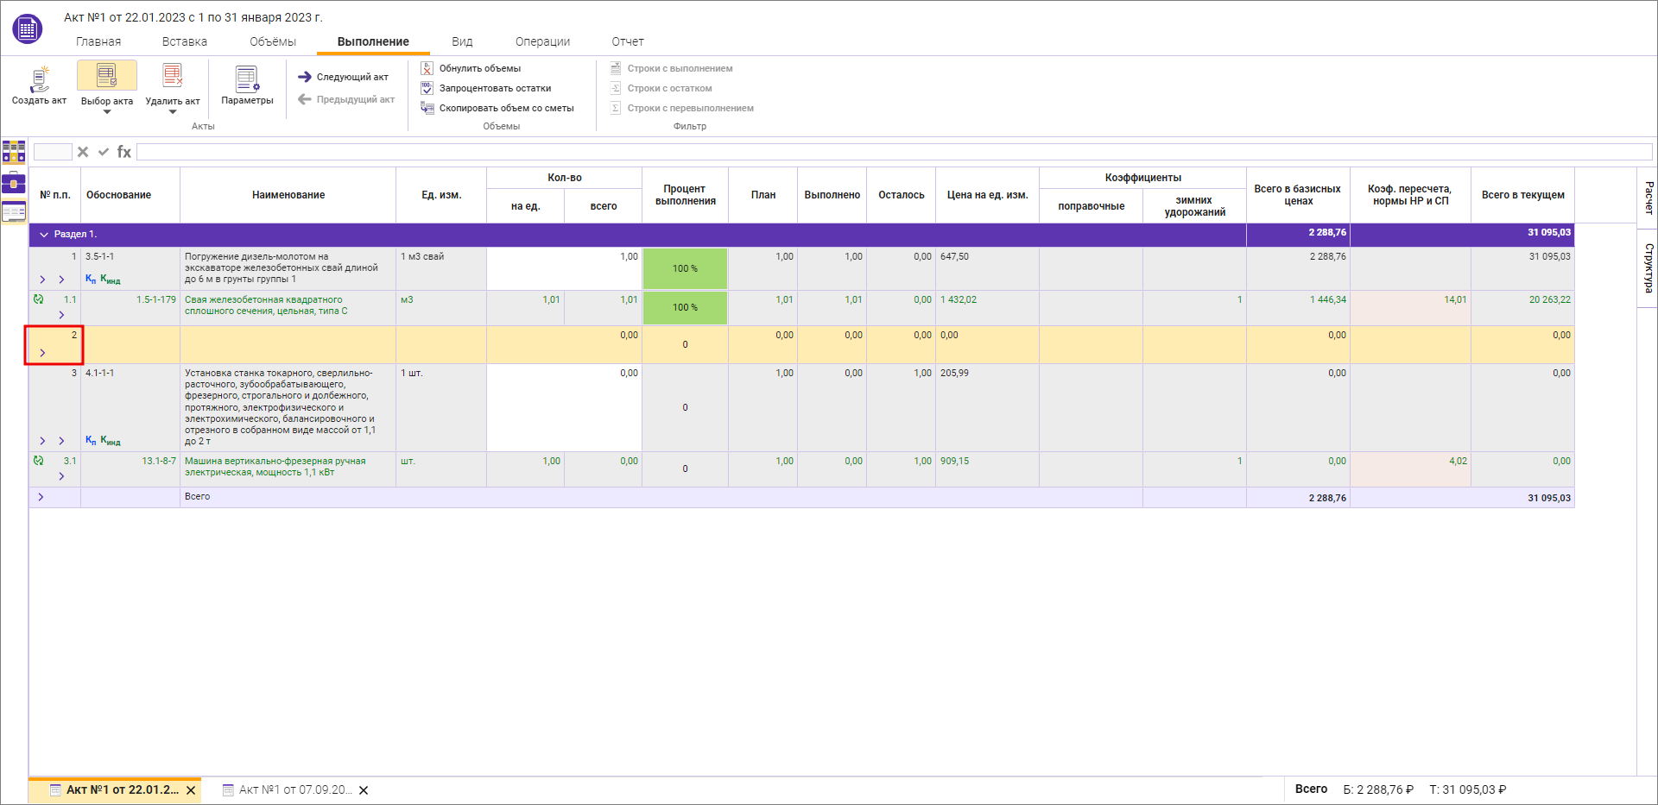
Task: Click Запроцентовать остатки command
Action: (495, 88)
